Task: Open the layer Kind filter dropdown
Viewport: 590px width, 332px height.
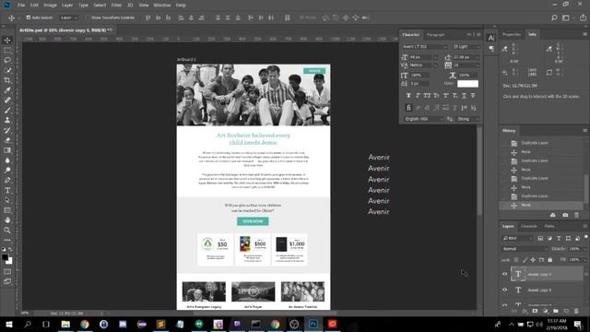Action: tap(518, 238)
